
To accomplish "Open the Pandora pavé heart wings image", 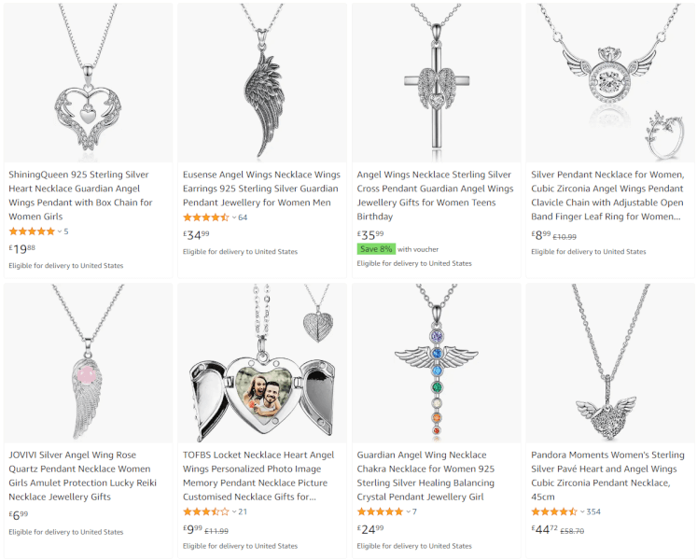I will [610, 363].
